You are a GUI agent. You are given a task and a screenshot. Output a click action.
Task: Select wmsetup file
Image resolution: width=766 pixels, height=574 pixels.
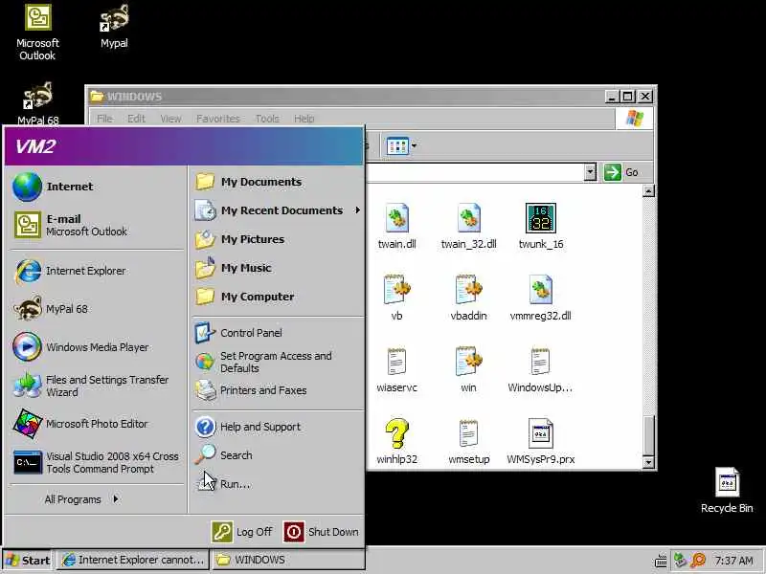(468, 442)
